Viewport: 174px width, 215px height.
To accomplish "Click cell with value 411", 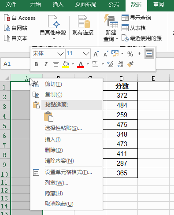I will pos(122,154).
